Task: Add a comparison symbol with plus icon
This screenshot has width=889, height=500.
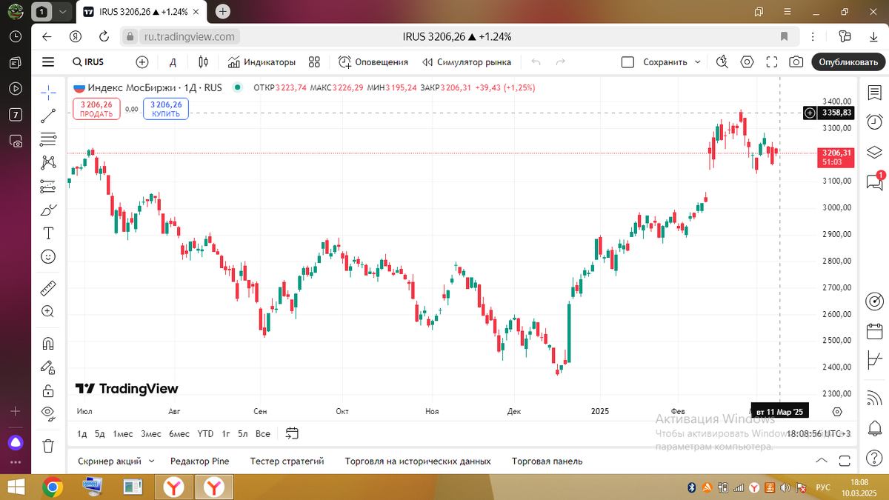Action: click(x=142, y=62)
